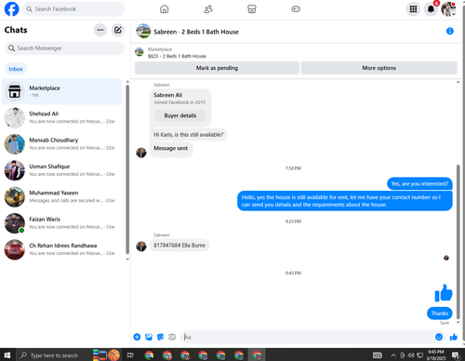Open the Home feed icon
This screenshot has height=361, width=465.
click(165, 9)
